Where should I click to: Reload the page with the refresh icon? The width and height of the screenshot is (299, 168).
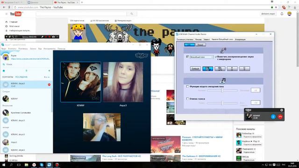click(15, 7)
